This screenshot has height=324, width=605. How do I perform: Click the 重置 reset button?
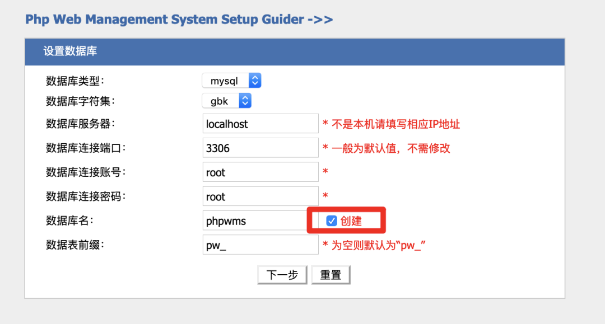point(331,275)
